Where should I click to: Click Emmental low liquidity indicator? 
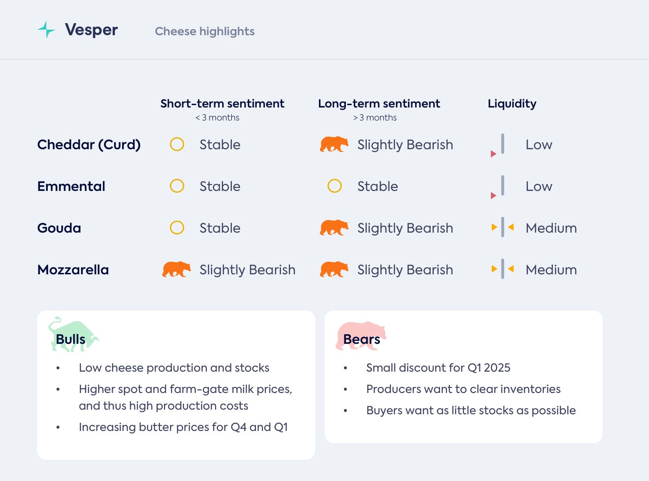point(499,187)
